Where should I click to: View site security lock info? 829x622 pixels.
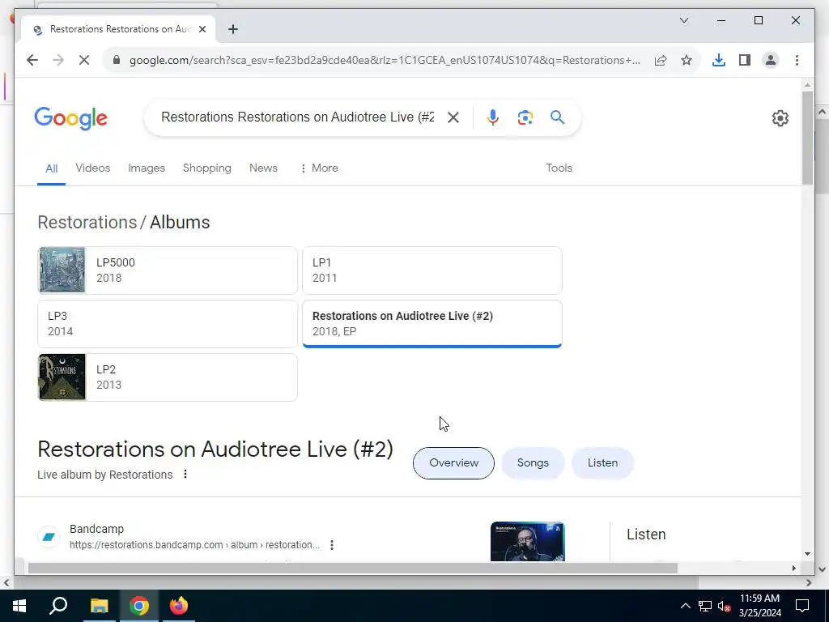point(117,60)
